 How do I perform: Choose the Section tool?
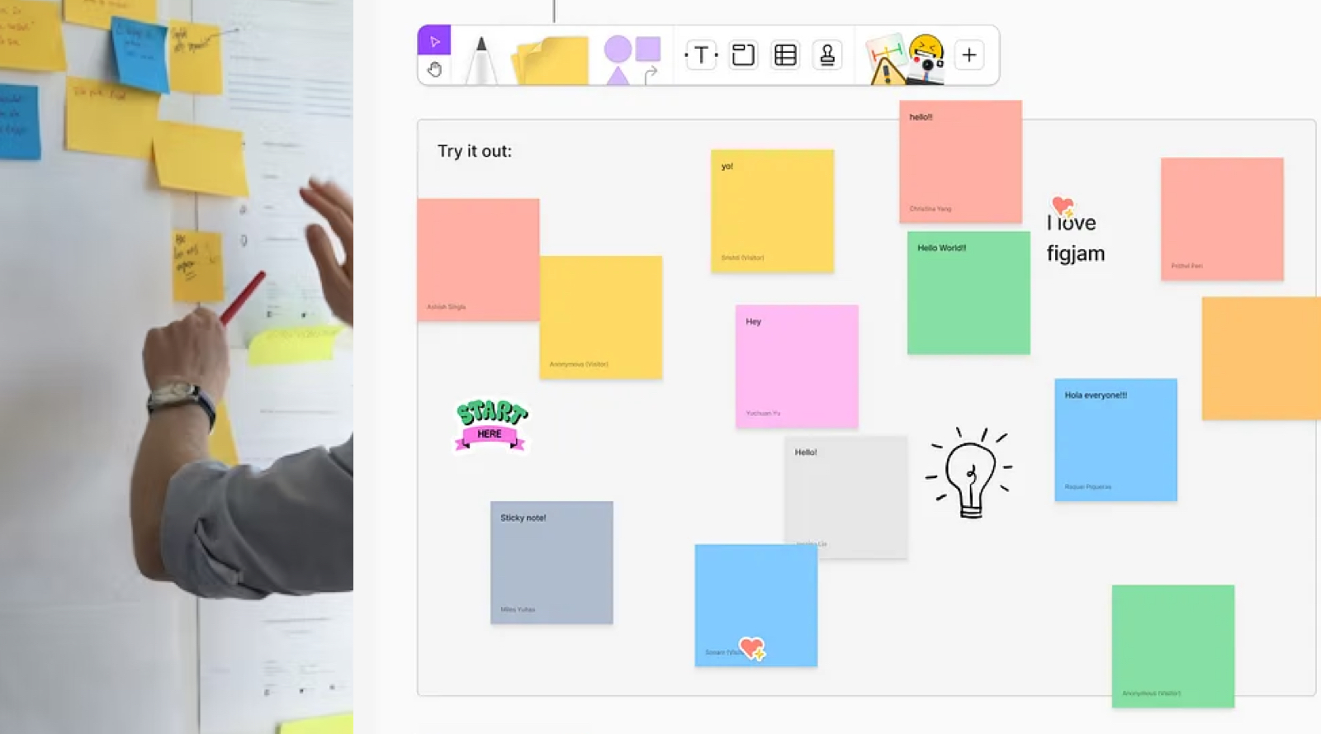(x=743, y=55)
